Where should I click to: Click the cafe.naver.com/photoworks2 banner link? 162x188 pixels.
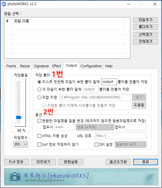44,180
